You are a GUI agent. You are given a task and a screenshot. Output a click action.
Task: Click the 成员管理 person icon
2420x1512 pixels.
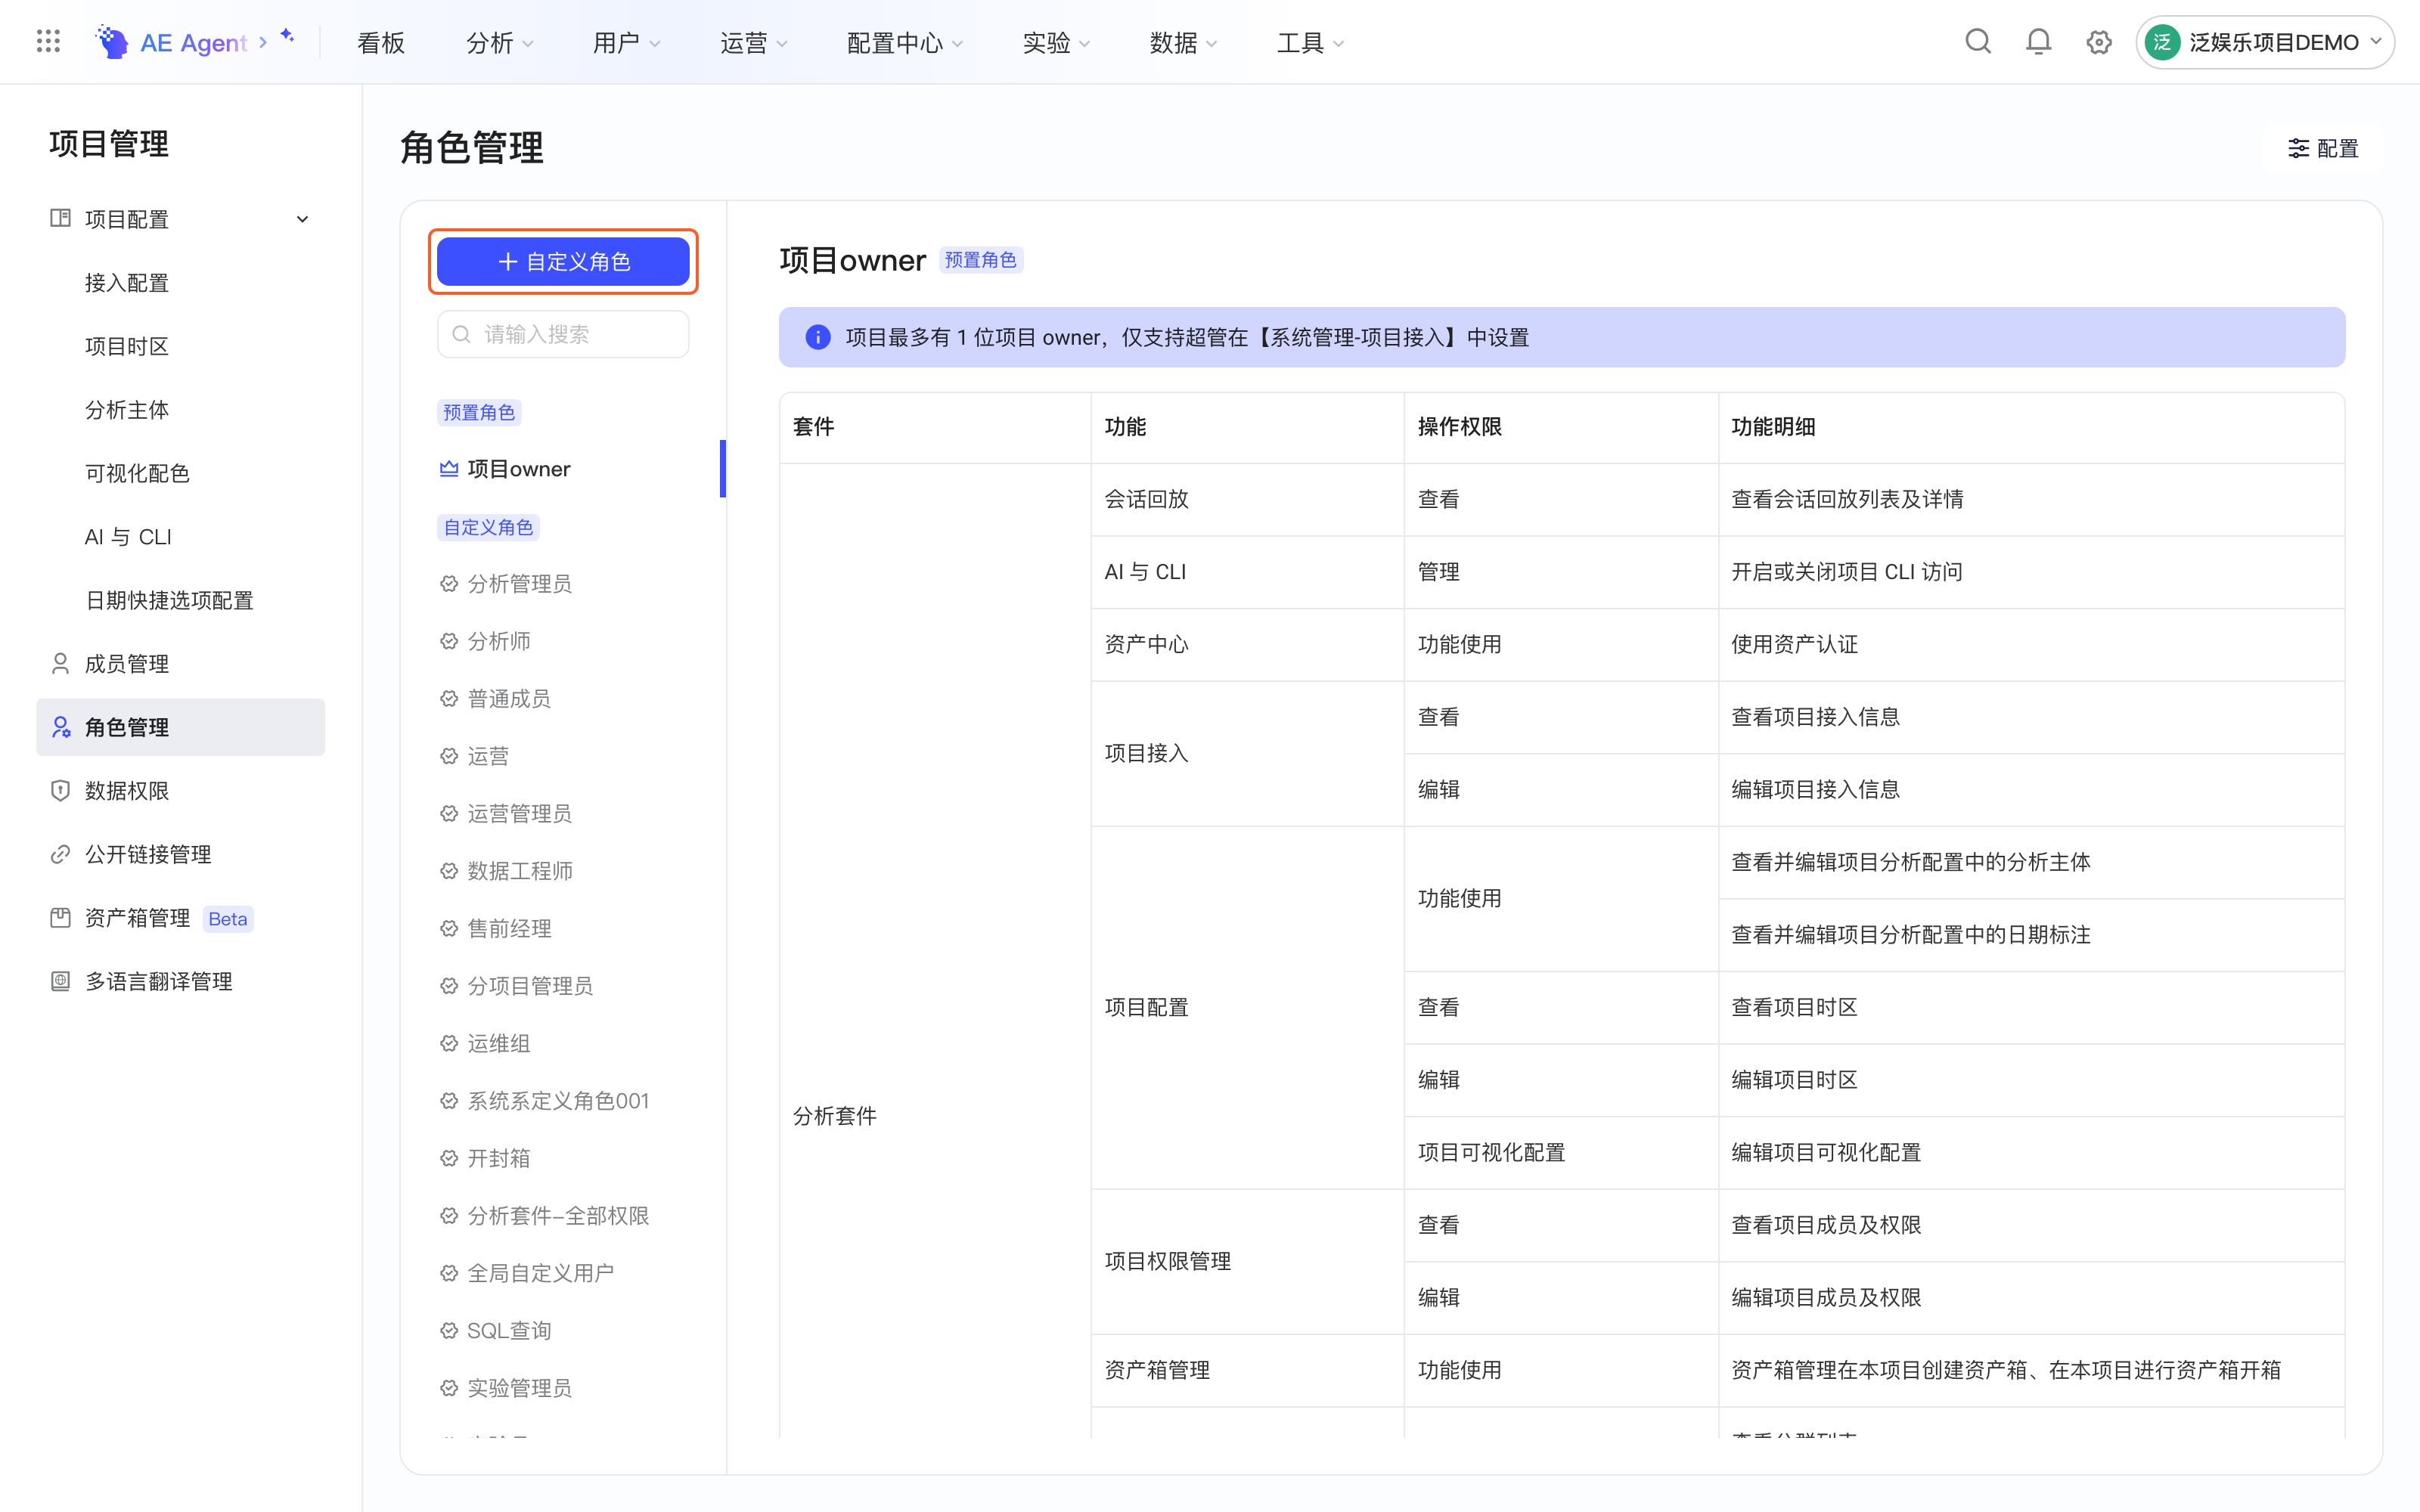pyautogui.click(x=60, y=663)
